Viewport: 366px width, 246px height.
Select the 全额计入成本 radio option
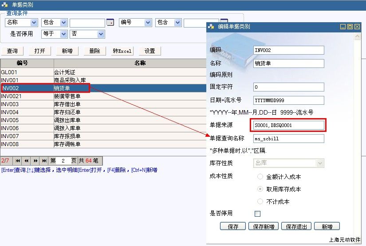pos(260,177)
